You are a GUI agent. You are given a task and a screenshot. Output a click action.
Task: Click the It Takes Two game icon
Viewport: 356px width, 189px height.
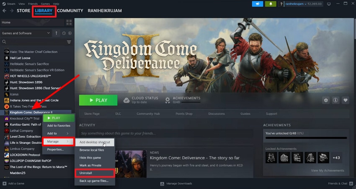tap(7, 107)
